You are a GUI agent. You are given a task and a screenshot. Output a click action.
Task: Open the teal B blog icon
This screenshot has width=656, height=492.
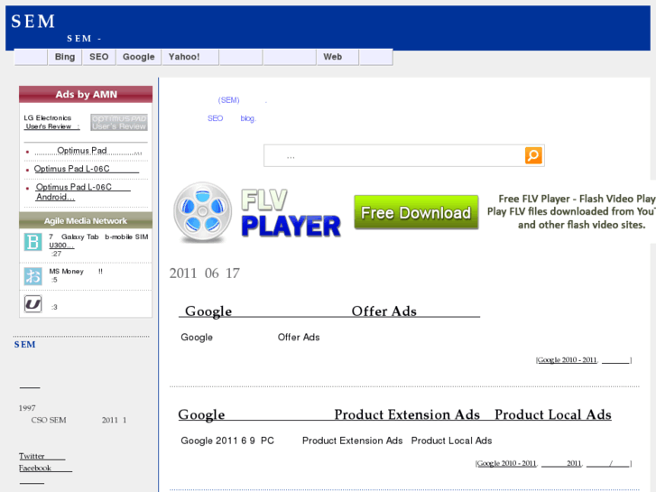click(32, 242)
